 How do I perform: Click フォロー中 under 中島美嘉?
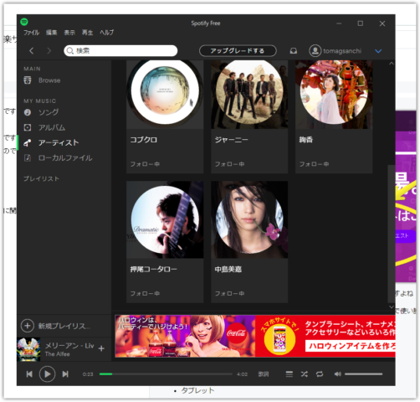229,293
